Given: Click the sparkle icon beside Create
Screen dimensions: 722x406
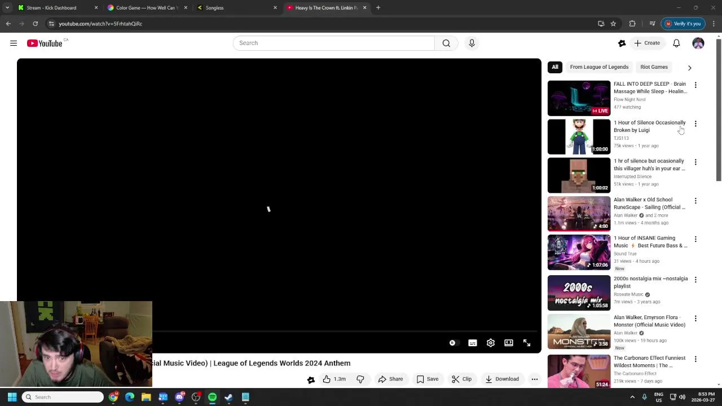Looking at the screenshot, I should coord(622,43).
